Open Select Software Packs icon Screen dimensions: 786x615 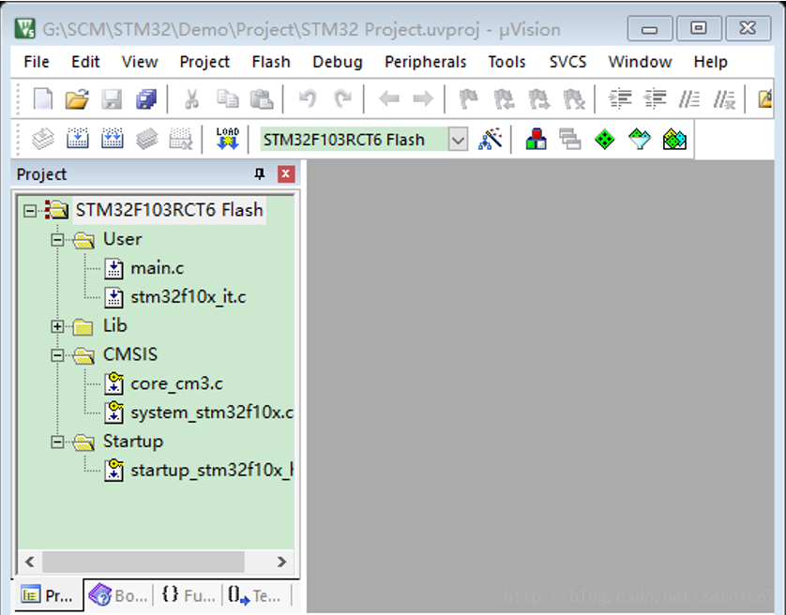point(640,139)
